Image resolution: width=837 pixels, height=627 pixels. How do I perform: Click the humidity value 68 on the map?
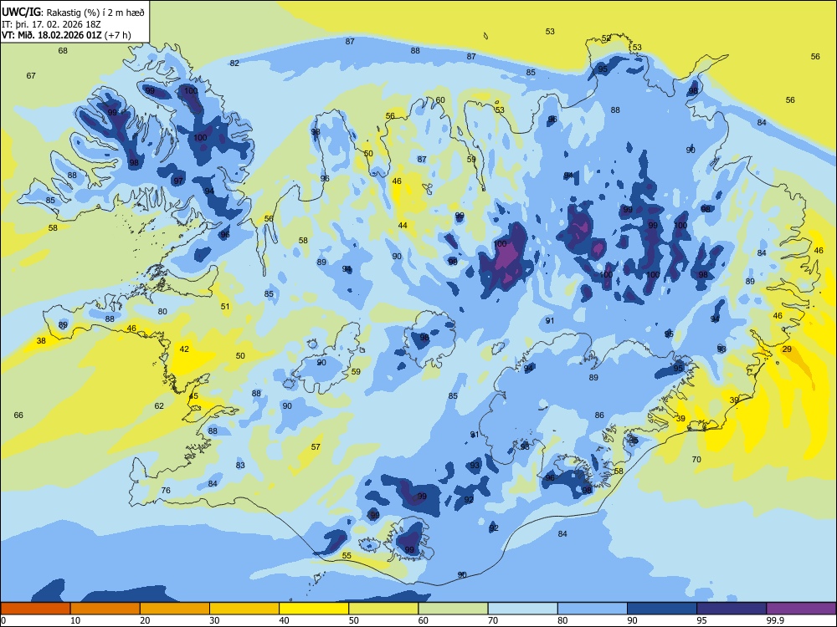63,51
